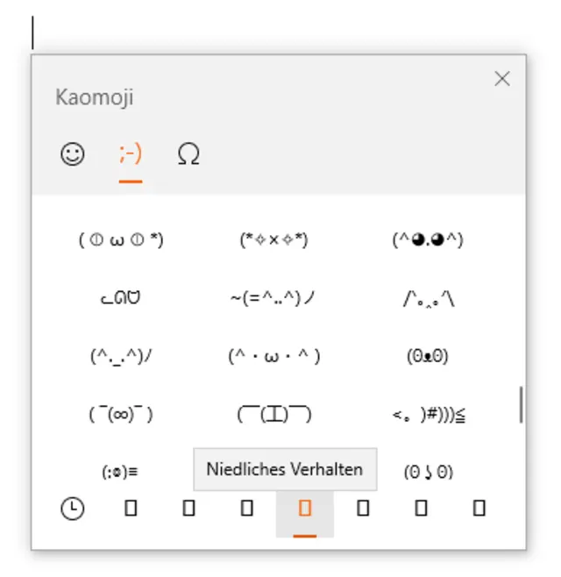Click the kaomoji list vertical scrollbar

522,404
